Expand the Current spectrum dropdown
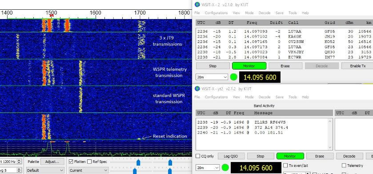This screenshot has height=174, width=373. pos(88,170)
